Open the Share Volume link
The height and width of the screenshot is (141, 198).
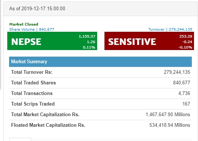click(x=32, y=29)
